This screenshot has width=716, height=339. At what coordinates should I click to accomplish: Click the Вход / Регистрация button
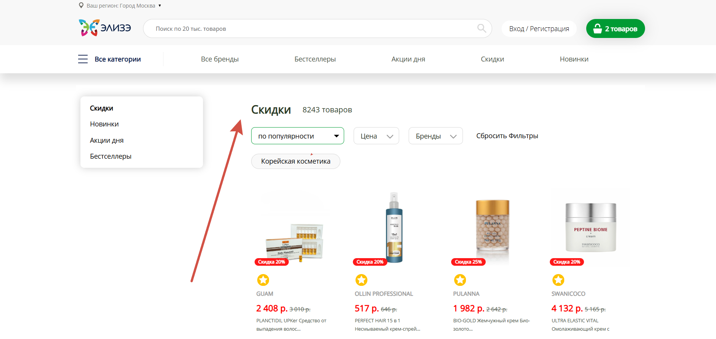pyautogui.click(x=539, y=29)
